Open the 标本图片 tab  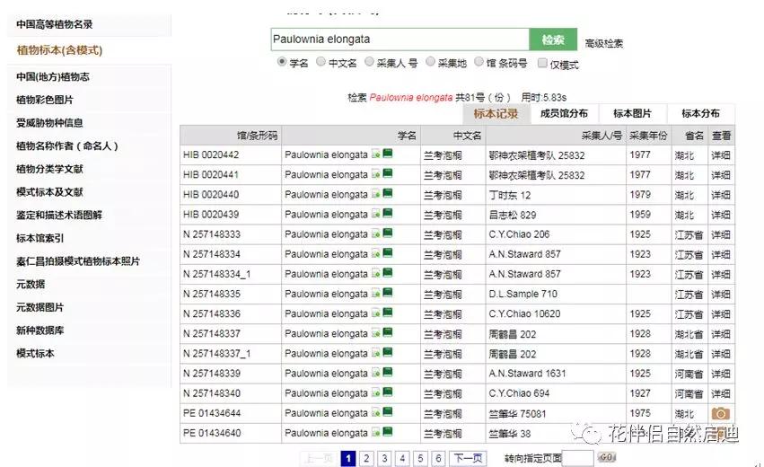click(632, 113)
